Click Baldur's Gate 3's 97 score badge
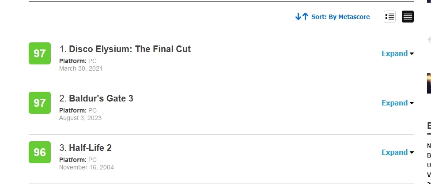431x184 pixels. 40,103
